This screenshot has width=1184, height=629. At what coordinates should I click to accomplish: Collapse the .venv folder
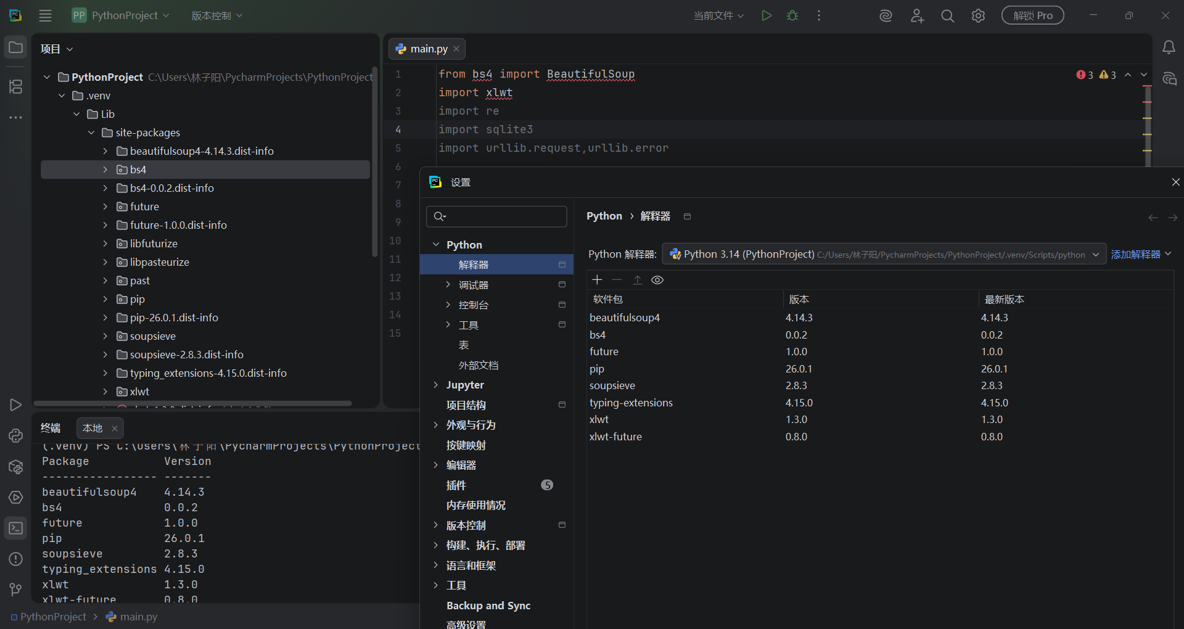tap(62, 96)
